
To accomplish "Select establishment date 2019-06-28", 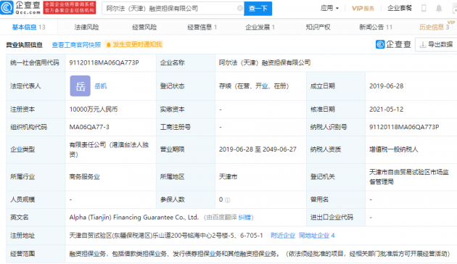I will click(x=386, y=86).
